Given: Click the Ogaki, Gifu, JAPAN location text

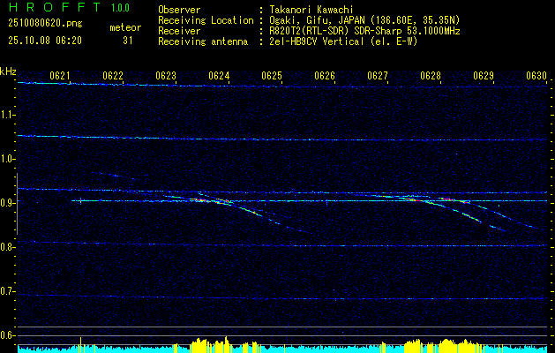Looking at the screenshot, I should click(364, 20).
